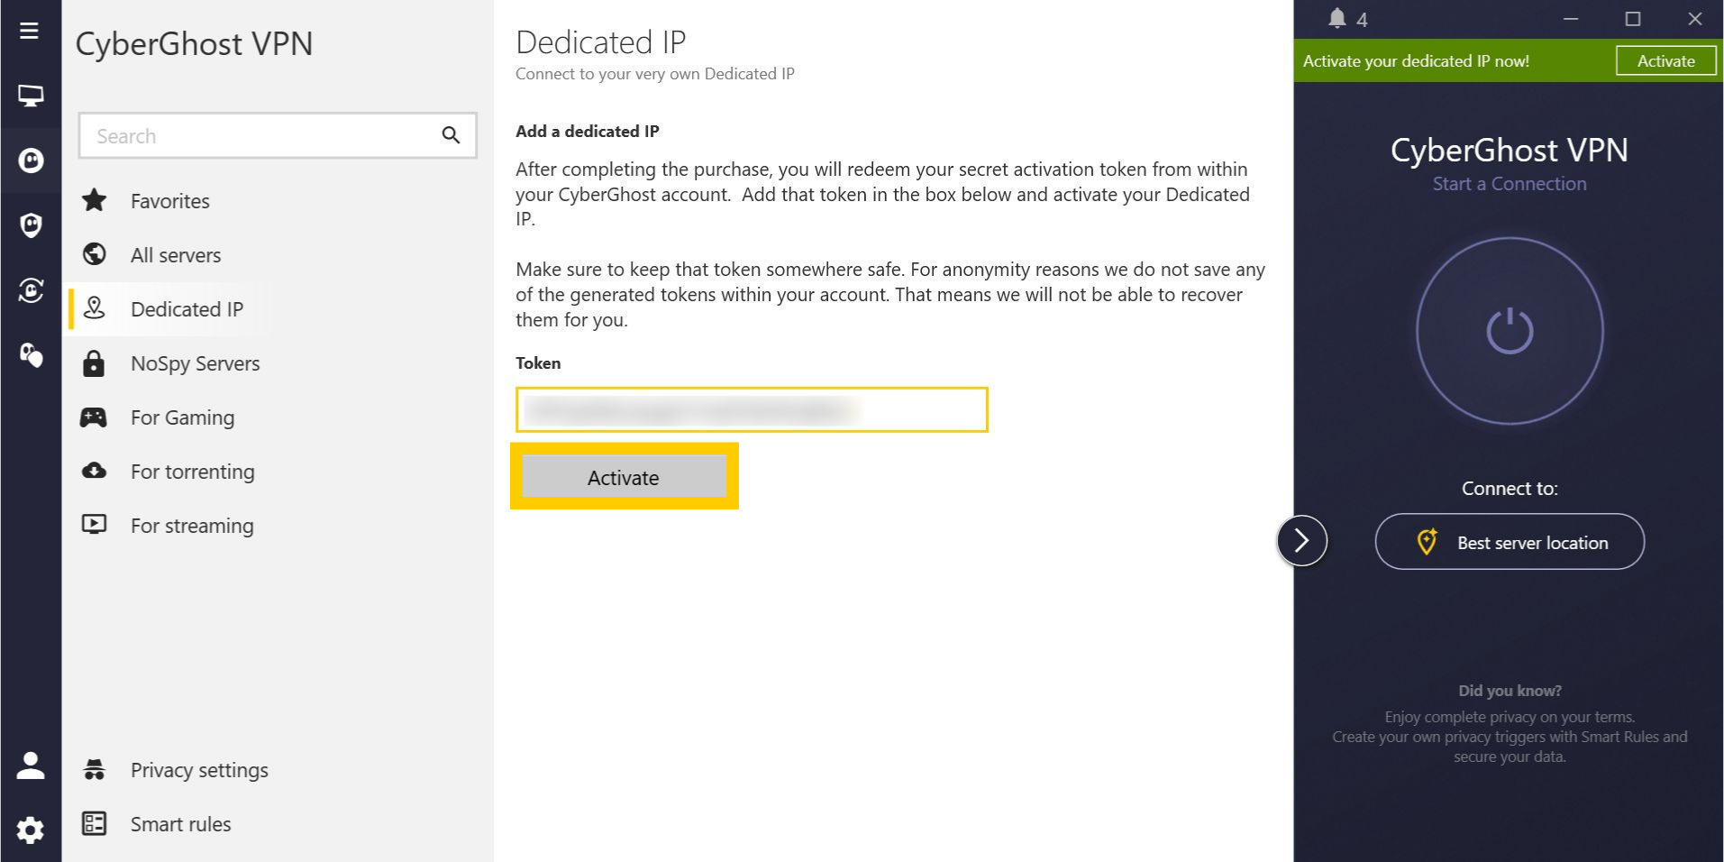Click the gamepad icon for gaming
The width and height of the screenshot is (1724, 862).
(x=94, y=417)
